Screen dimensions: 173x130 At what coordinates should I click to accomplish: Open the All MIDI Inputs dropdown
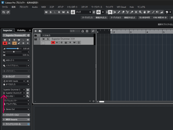(14, 81)
